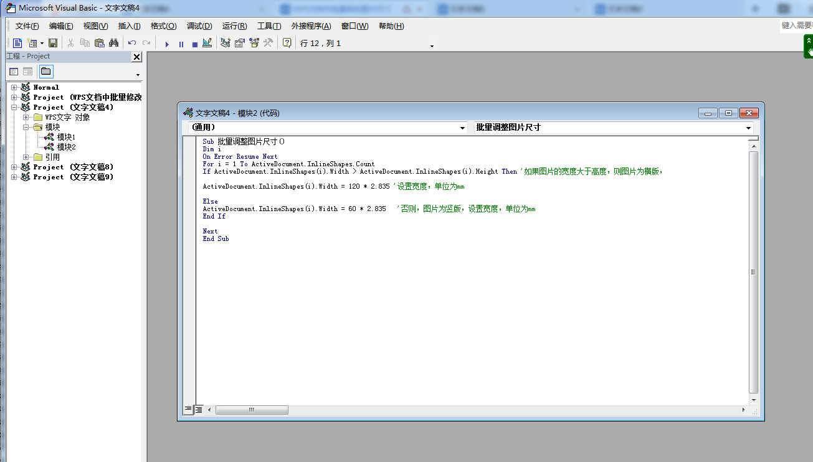This screenshot has height=462, width=813.
Task: Open the 运行(R) menu
Action: click(234, 26)
